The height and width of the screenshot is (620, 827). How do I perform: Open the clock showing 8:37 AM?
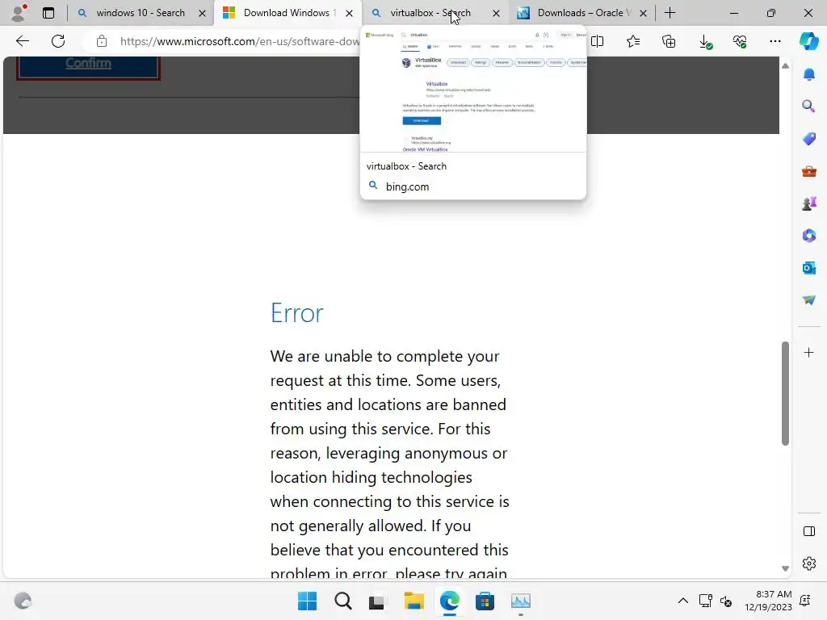(768, 601)
